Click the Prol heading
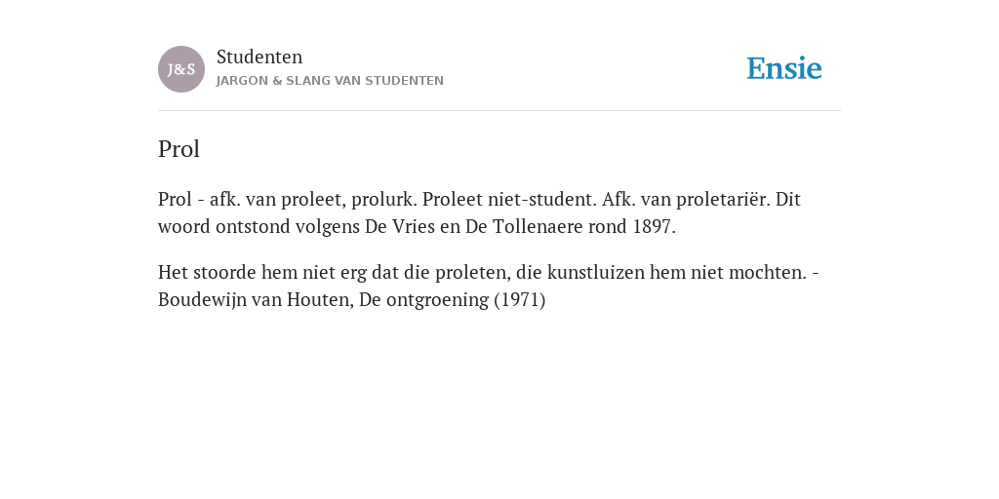The height and width of the screenshot is (499, 999). coord(180,149)
